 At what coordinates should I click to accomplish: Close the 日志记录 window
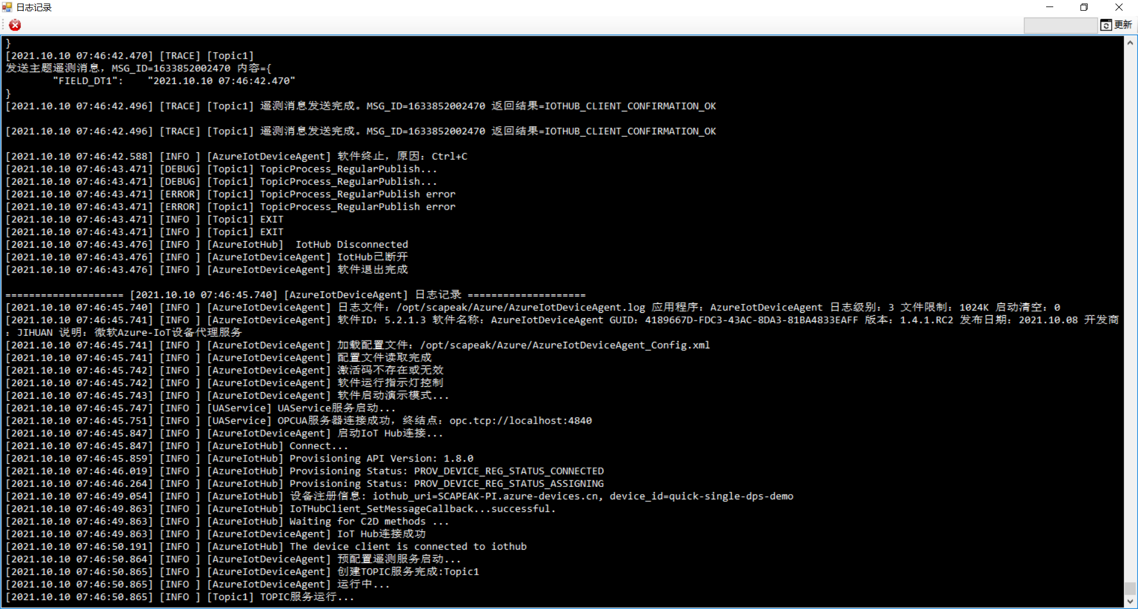[x=1119, y=7]
